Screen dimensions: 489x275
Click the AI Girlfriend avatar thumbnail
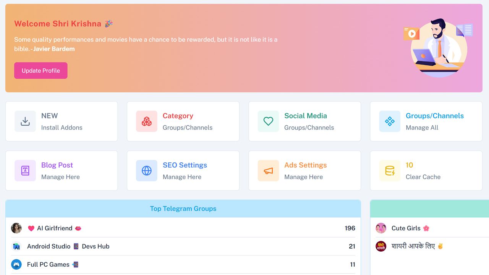[16, 228]
